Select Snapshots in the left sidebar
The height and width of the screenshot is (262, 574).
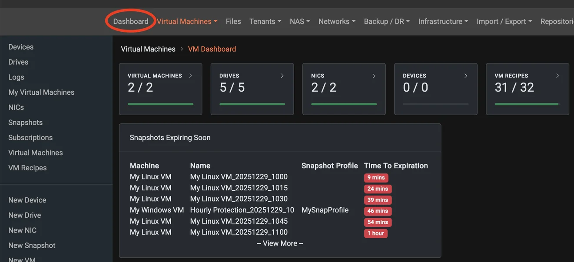click(25, 123)
